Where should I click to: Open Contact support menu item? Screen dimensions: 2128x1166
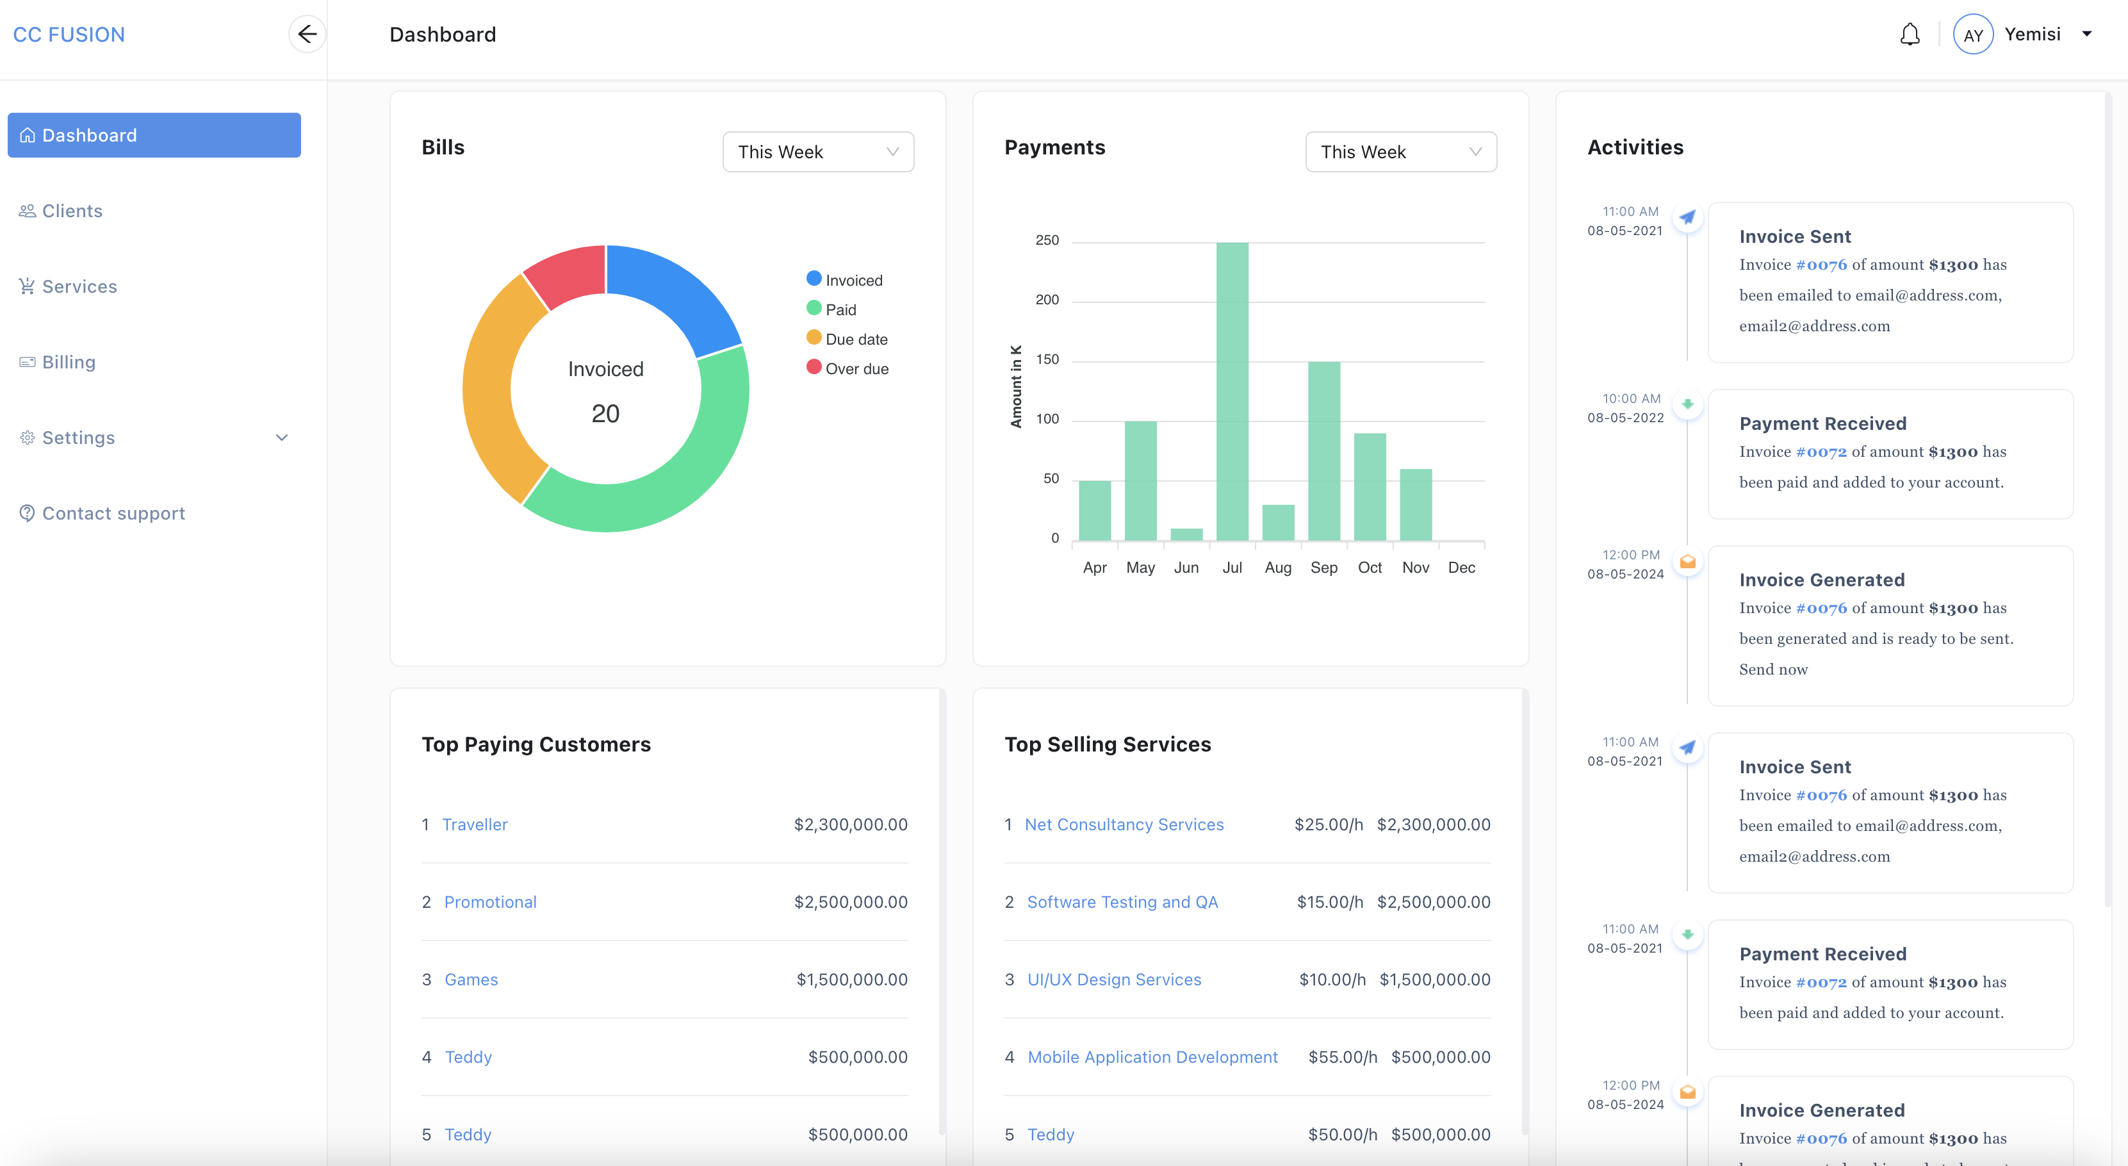tap(154, 513)
